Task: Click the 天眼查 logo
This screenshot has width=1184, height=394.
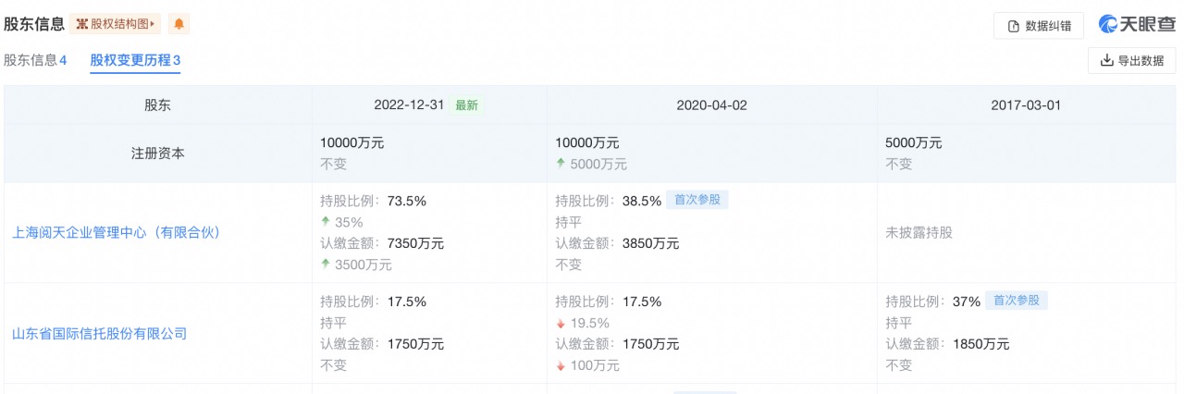Action: (1137, 25)
